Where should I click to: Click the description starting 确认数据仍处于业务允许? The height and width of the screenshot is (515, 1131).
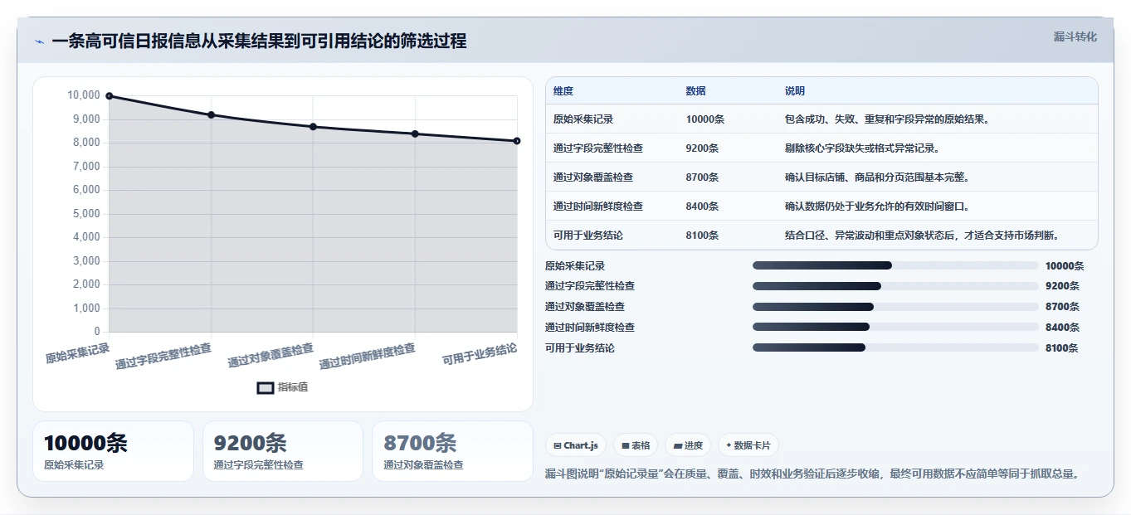click(x=877, y=206)
